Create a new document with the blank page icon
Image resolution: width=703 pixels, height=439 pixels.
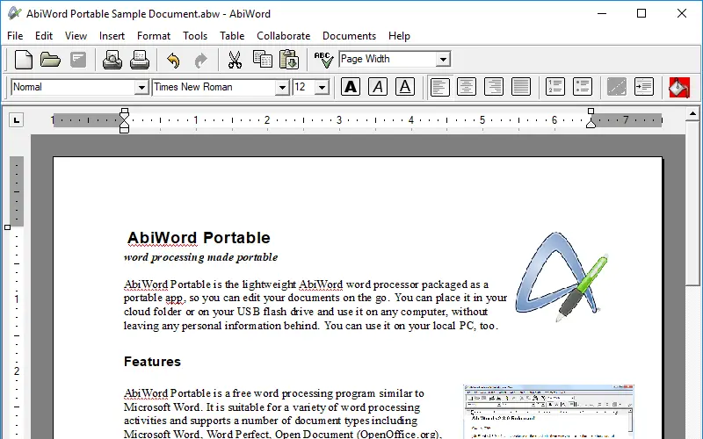coord(24,60)
